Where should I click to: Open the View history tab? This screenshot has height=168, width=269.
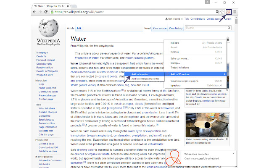coord(175,28)
